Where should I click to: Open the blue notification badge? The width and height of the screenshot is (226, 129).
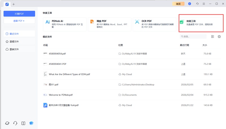(190, 4)
